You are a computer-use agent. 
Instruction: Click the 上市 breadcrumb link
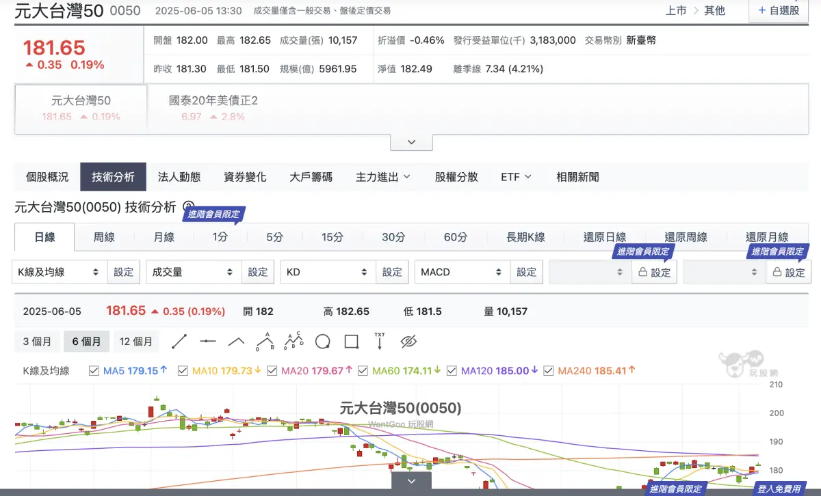(676, 10)
